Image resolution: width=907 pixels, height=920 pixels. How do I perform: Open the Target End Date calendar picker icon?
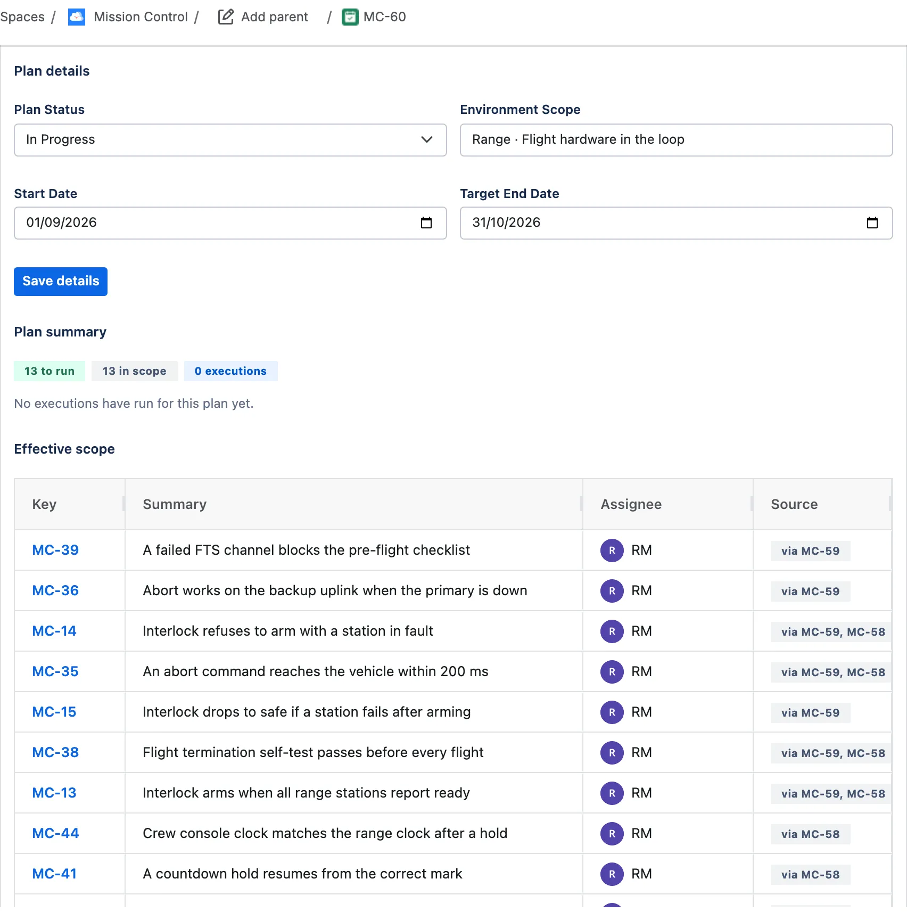pos(872,223)
